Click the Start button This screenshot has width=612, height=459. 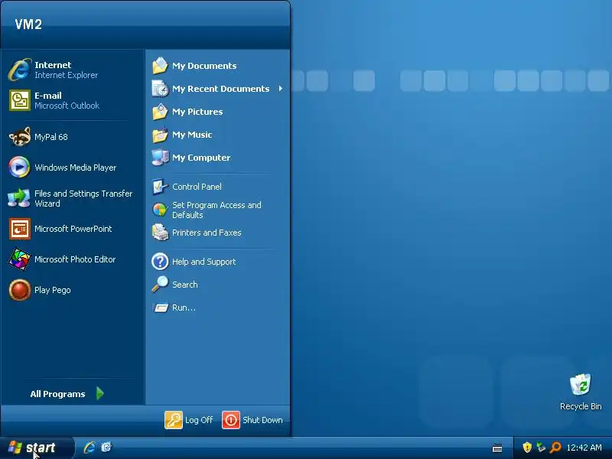tap(37, 448)
